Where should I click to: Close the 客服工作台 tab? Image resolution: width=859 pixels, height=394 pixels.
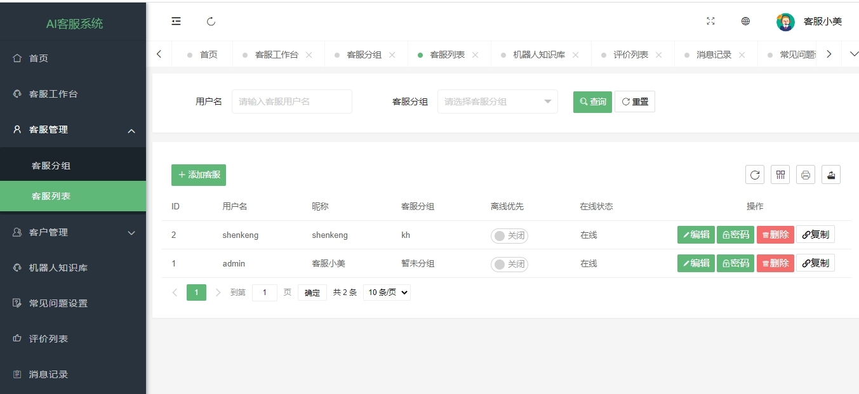[x=309, y=55]
